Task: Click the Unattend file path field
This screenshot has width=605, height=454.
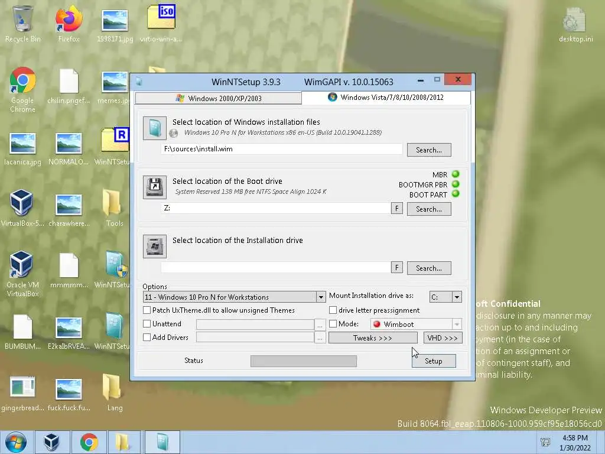Action: (x=255, y=325)
